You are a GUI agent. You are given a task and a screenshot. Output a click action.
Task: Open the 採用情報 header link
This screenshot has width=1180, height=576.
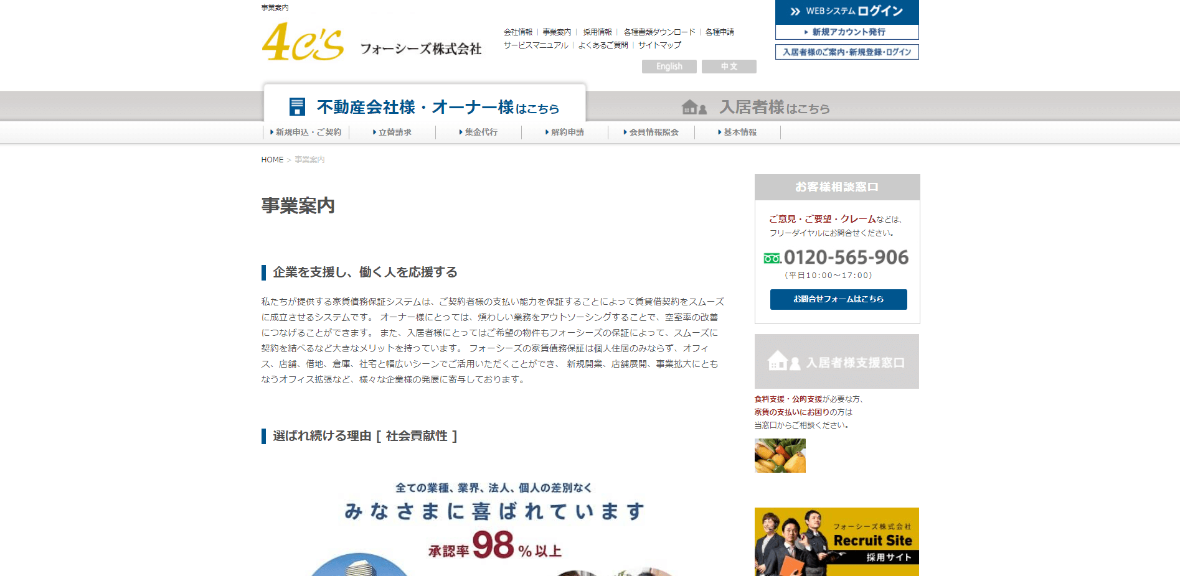click(597, 32)
